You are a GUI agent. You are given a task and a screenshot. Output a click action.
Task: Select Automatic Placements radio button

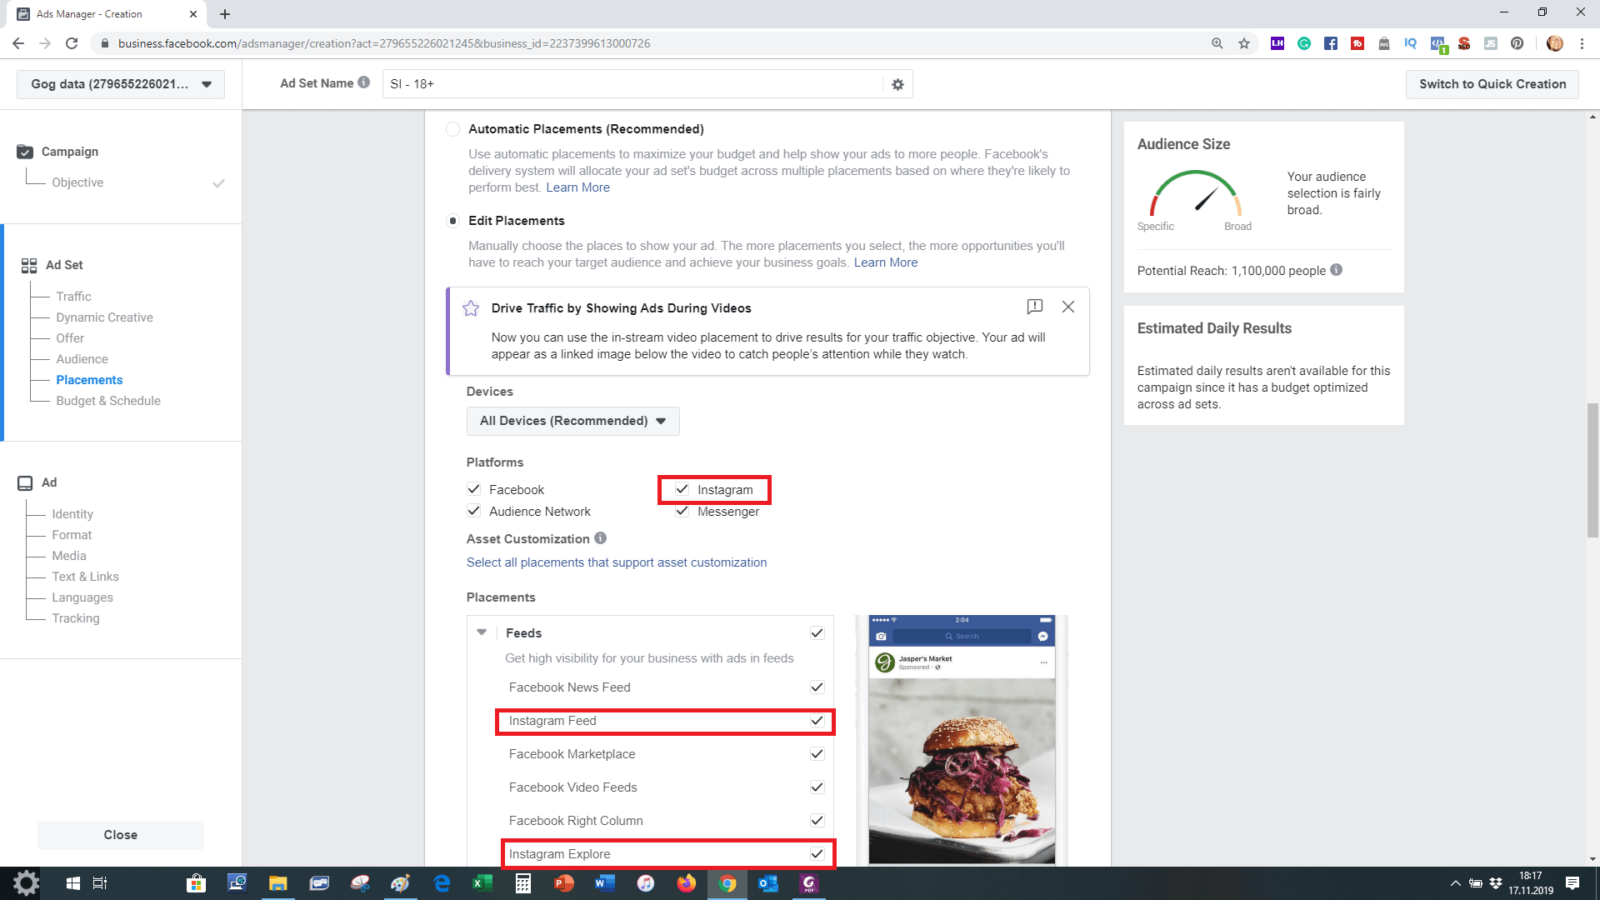[452, 129]
